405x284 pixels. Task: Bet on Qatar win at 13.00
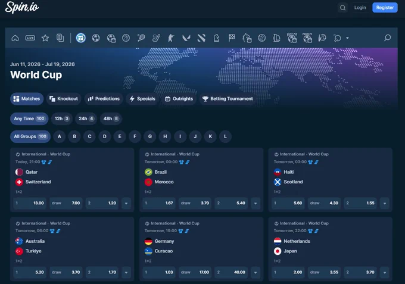pyautogui.click(x=30, y=203)
